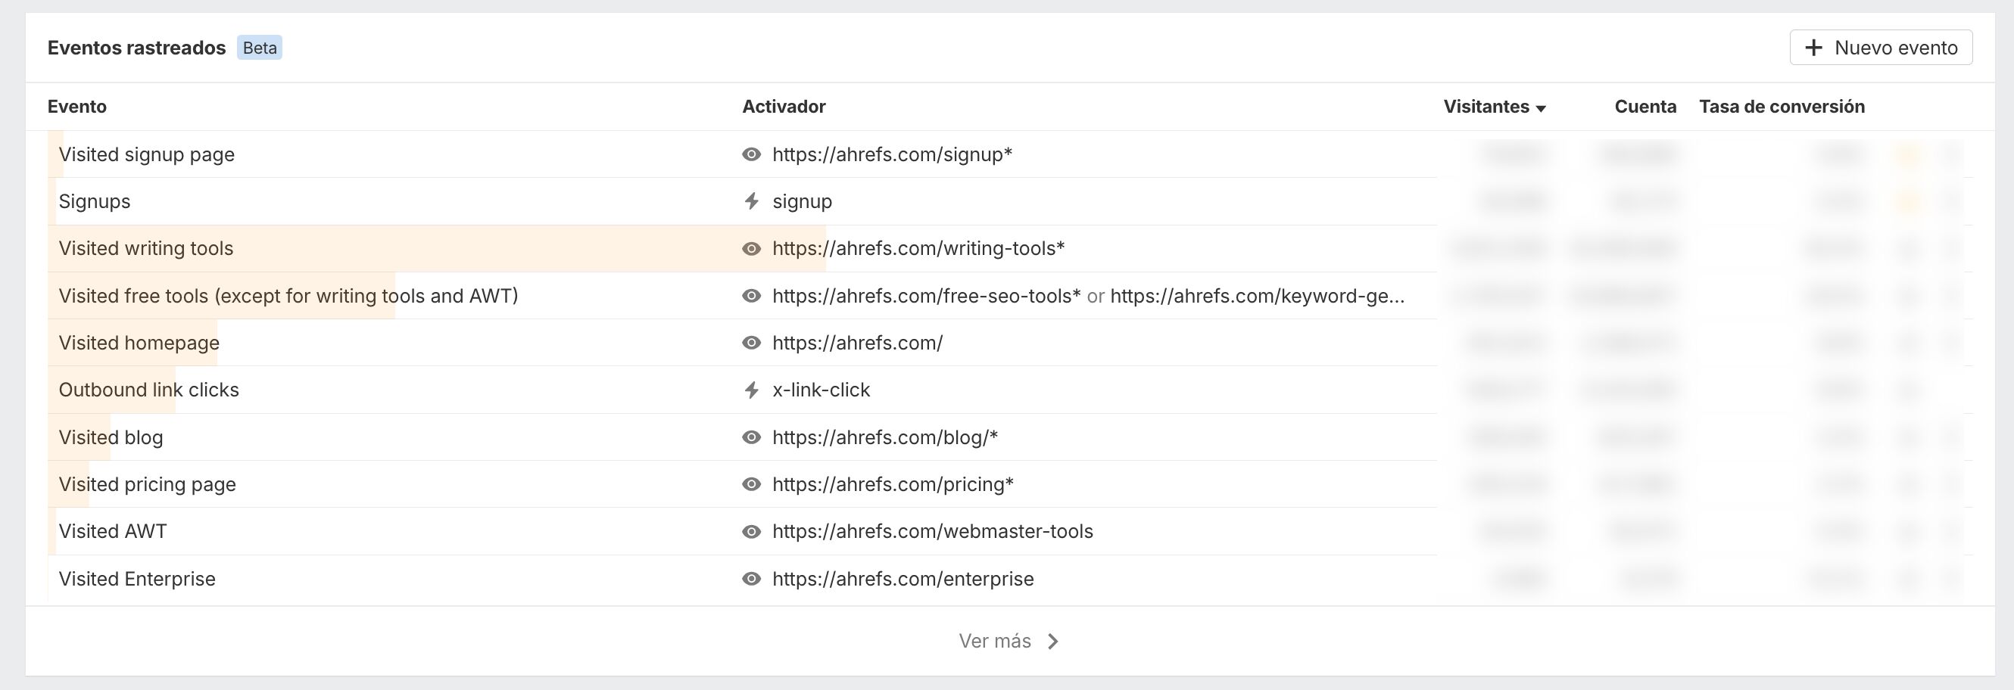This screenshot has width=2014, height=690.
Task: Click the eye icon for the pricing URL
Action: (x=751, y=483)
